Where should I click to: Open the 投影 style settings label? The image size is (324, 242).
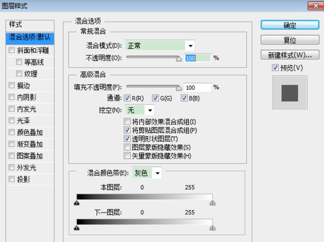coord(23,179)
